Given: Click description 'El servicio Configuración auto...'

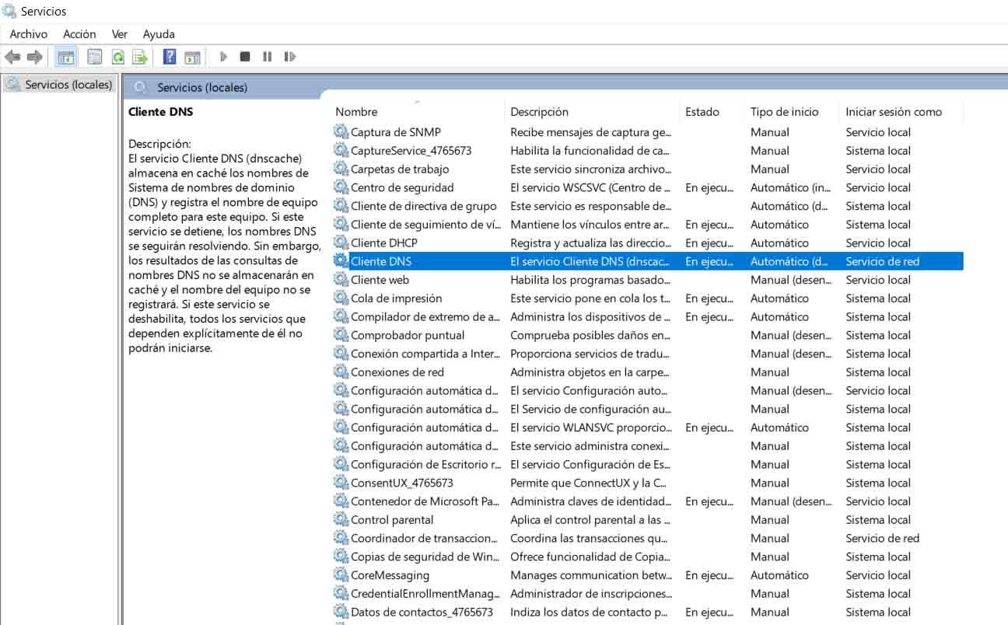Looking at the screenshot, I should point(589,391).
